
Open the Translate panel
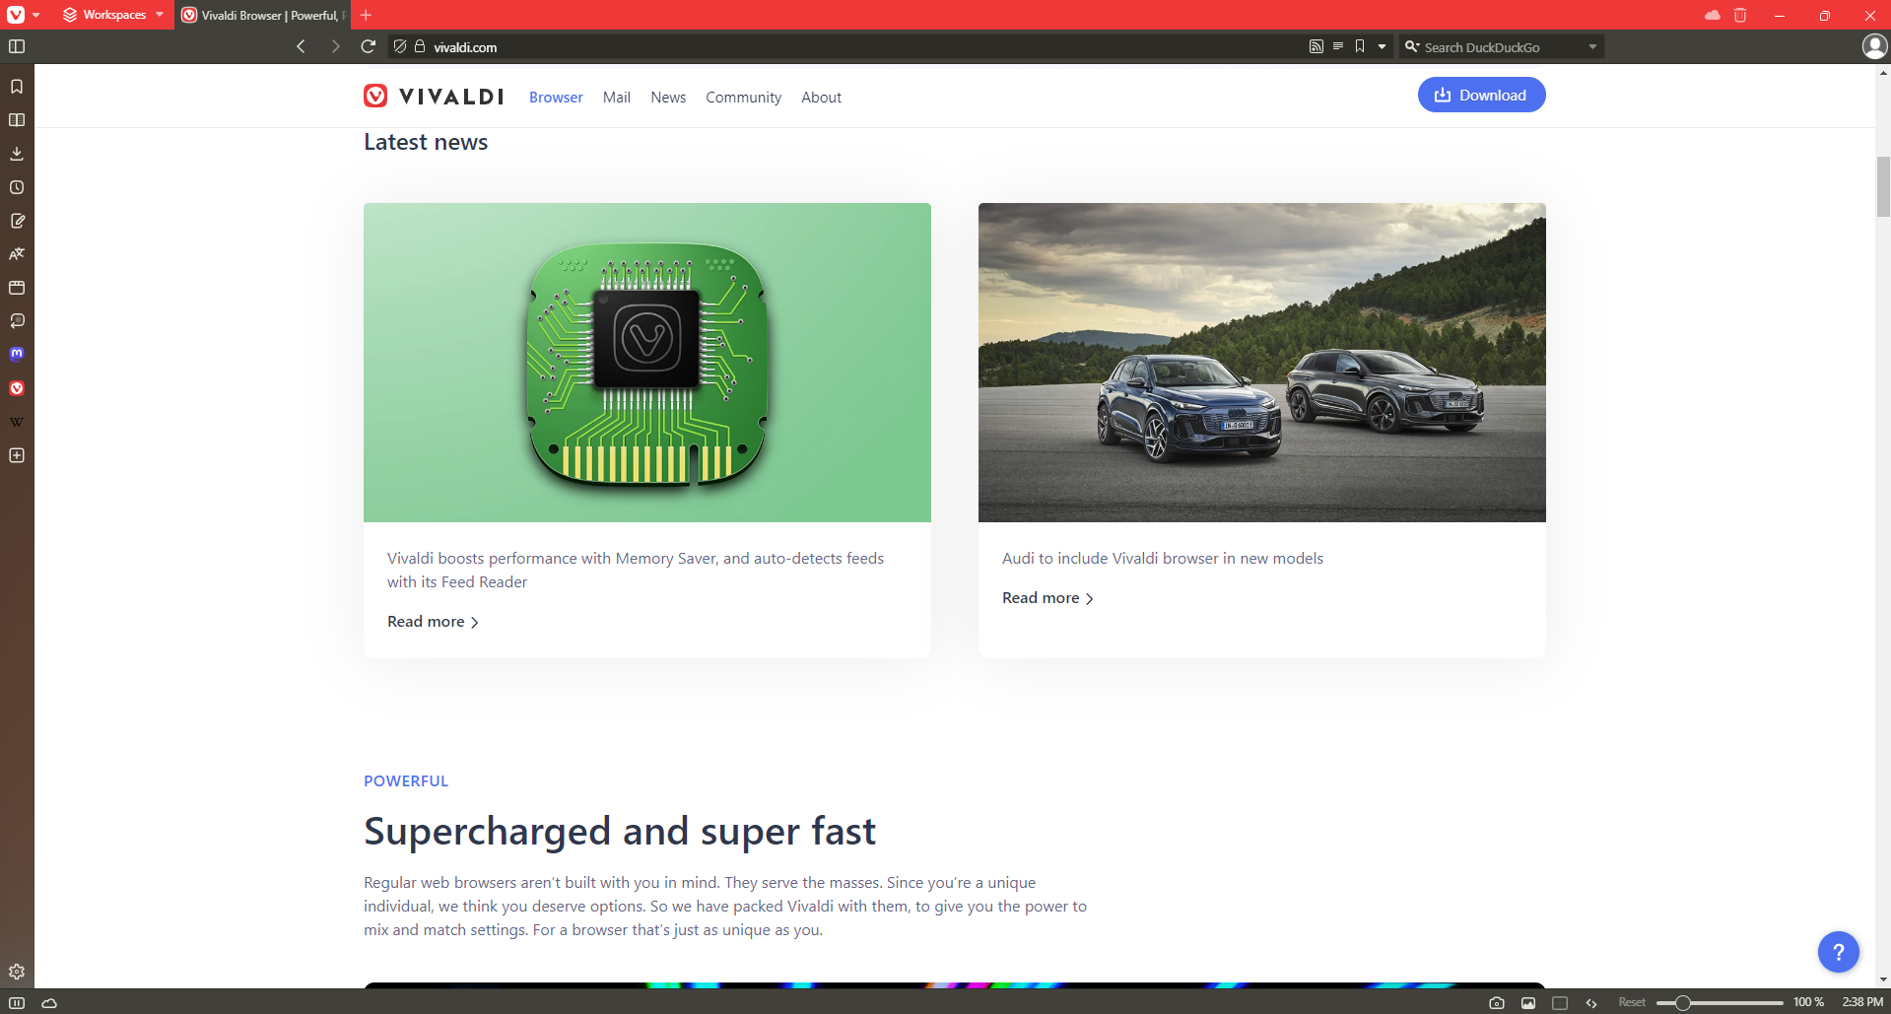tap(16, 253)
